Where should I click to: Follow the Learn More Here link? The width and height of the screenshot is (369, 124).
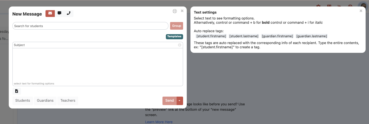tap(159, 122)
